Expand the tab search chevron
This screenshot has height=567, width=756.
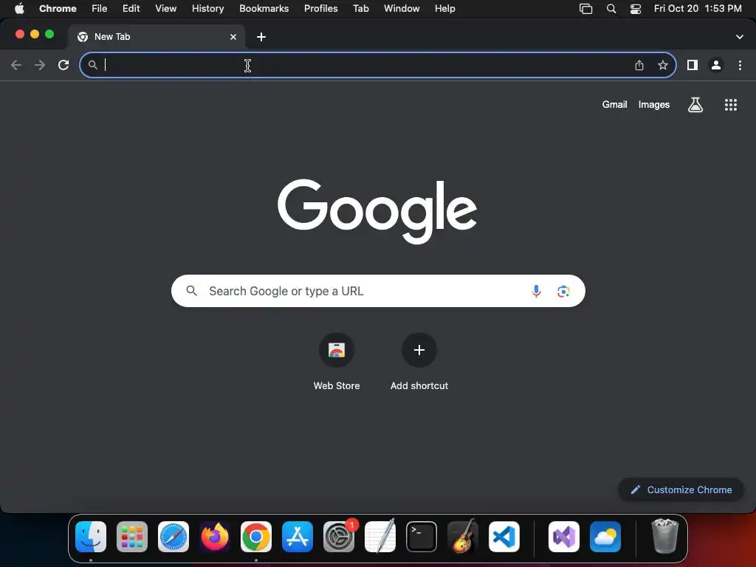(740, 37)
